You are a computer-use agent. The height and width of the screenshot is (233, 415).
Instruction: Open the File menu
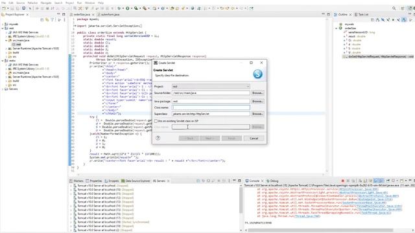(x=4, y=3)
